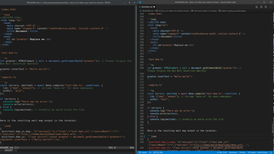Change Markdown language mode in status bar
The height and width of the screenshot is (154, 274).
click(x=233, y=152)
